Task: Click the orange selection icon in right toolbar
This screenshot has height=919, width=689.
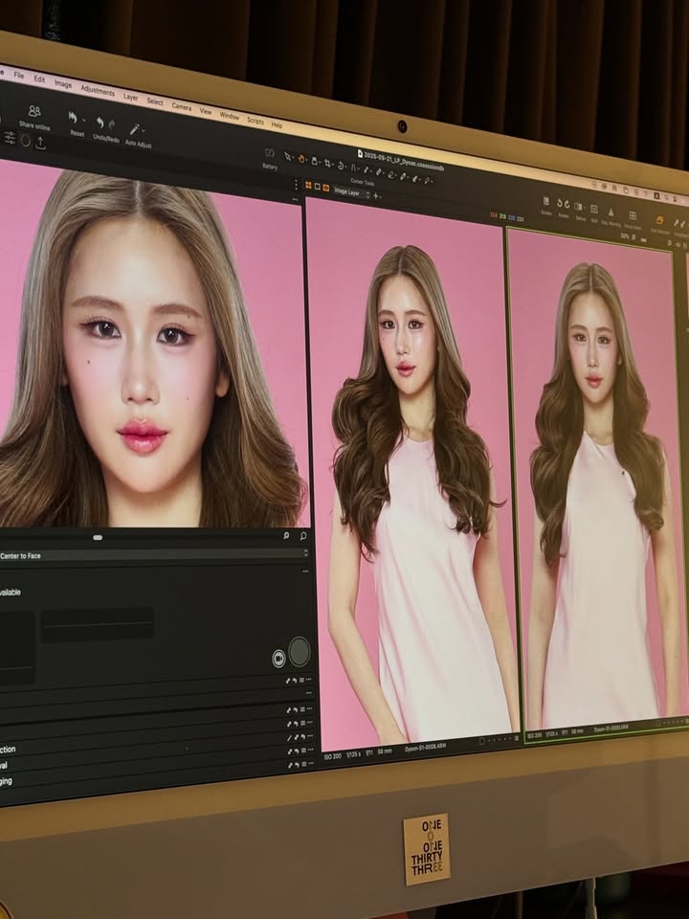Action: [x=659, y=220]
